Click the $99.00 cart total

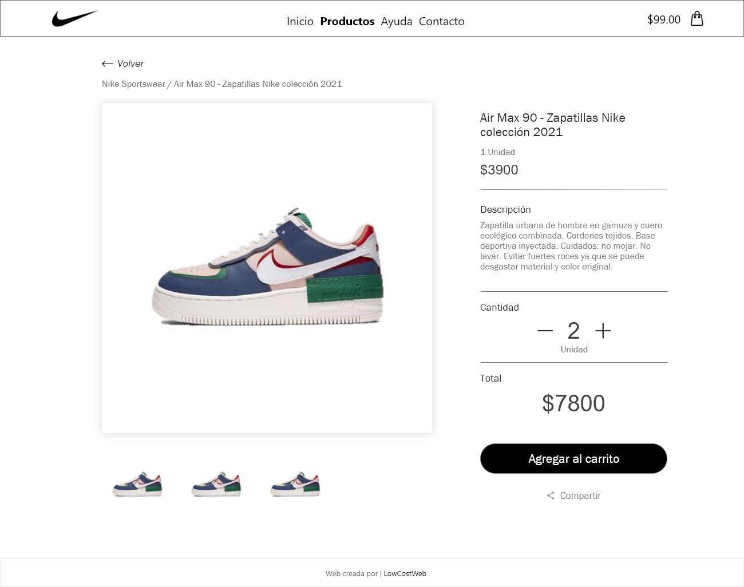664,19
